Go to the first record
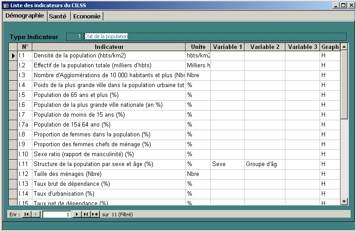Image resolution: width=356 pixels, height=232 pixels. [27, 214]
